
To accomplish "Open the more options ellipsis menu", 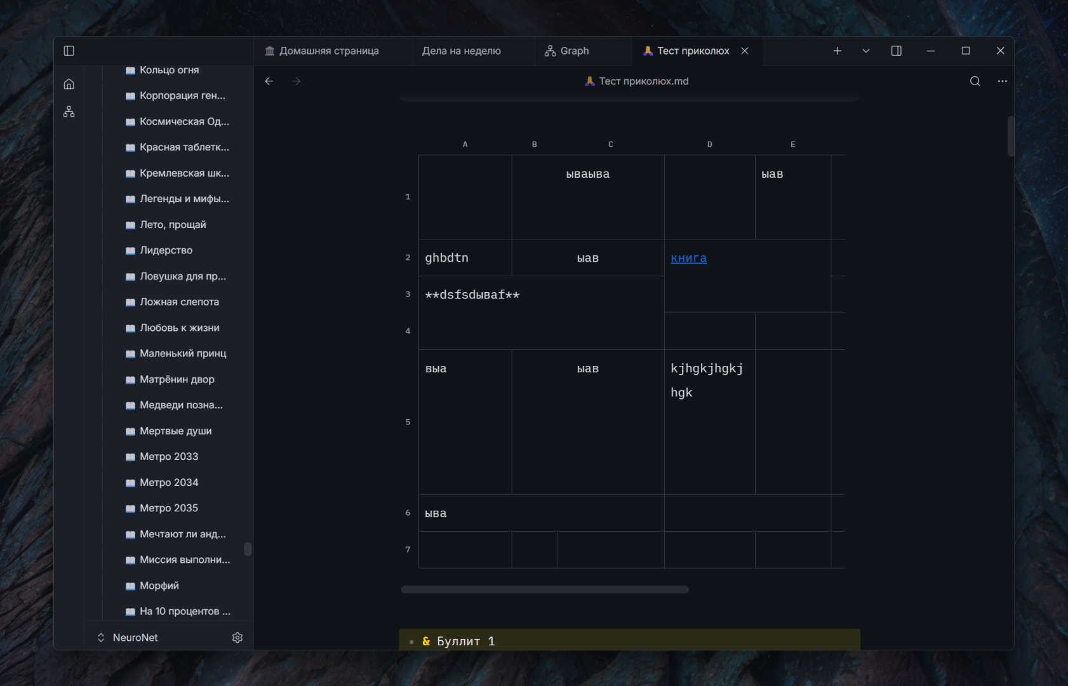I will [x=1003, y=81].
